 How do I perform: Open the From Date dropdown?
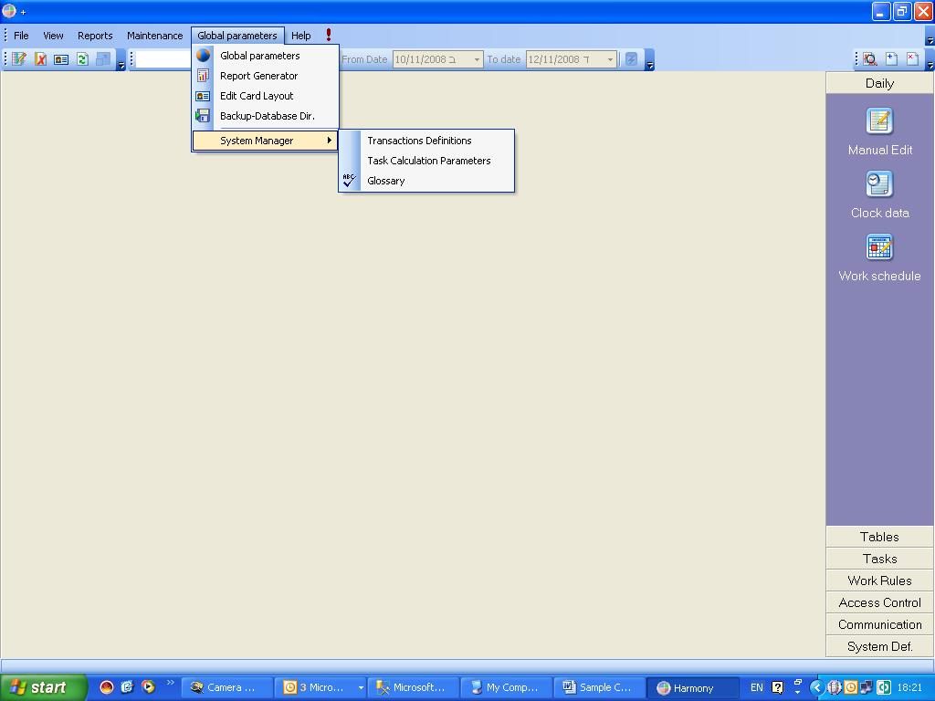coord(476,59)
